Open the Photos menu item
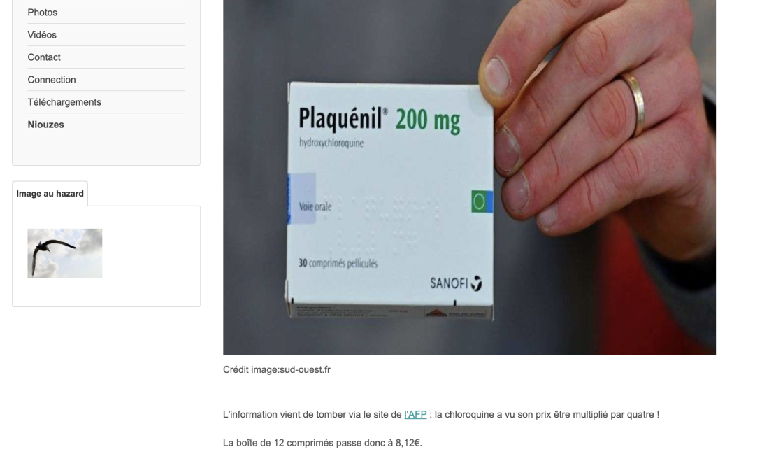Screen dimensions: 769x461 click(x=42, y=13)
